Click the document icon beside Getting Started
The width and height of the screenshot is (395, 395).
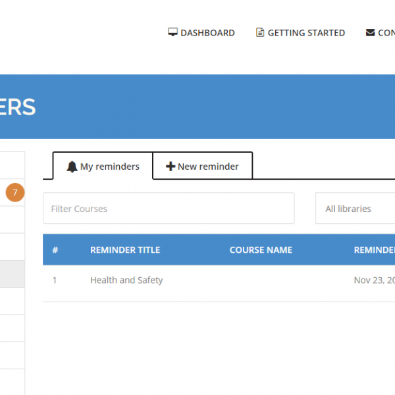click(260, 32)
